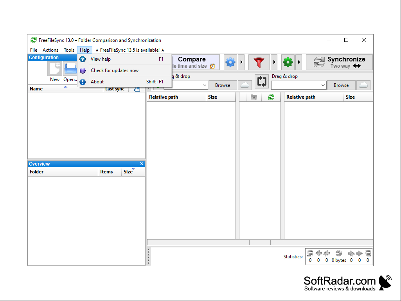Expand the arrow next to the blue gear
401x301 pixels.
click(241, 62)
